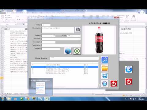Open the yellow folder icon button
Image resolution: width=147 pixels, height=110 pixels.
pyautogui.click(x=104, y=68)
